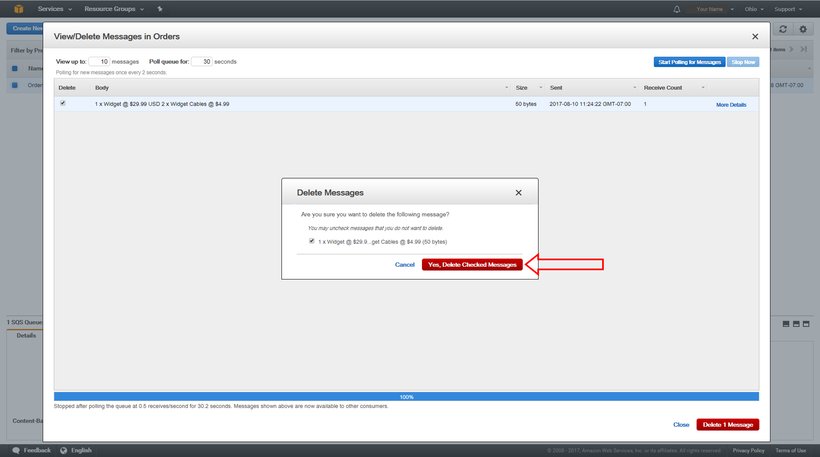The width and height of the screenshot is (820, 457).
Task: Click the Resource Groups menu icon
Action: tap(139, 8)
